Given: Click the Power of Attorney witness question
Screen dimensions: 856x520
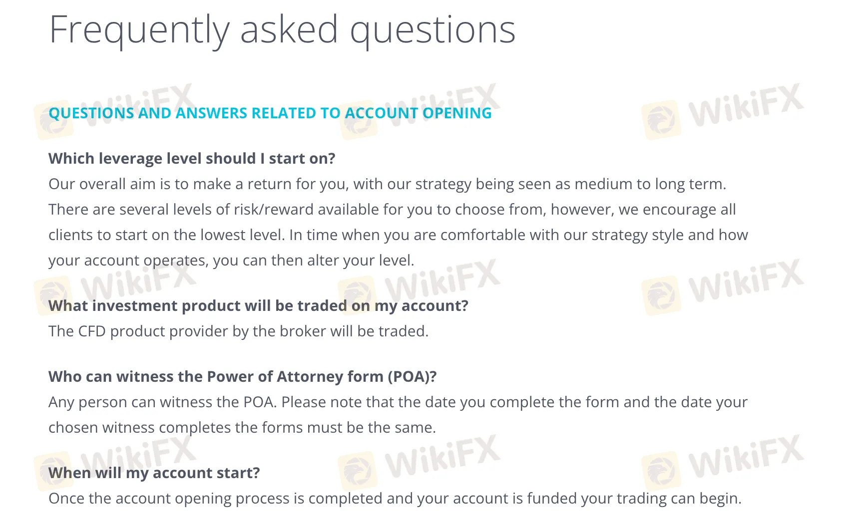Looking at the screenshot, I should point(243,377).
